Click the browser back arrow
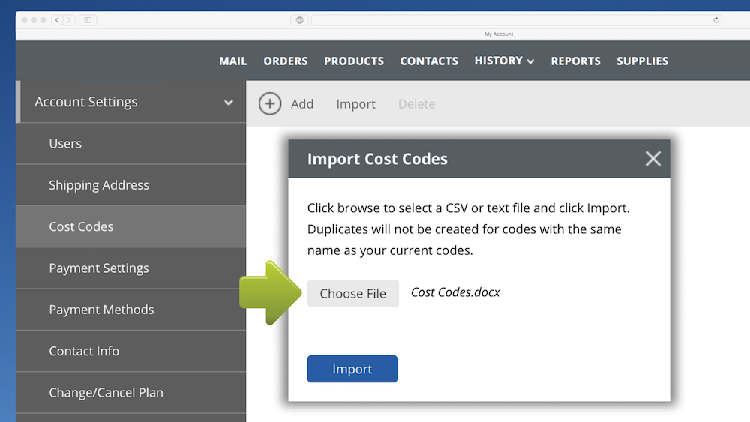This screenshot has width=750, height=422. 58,20
